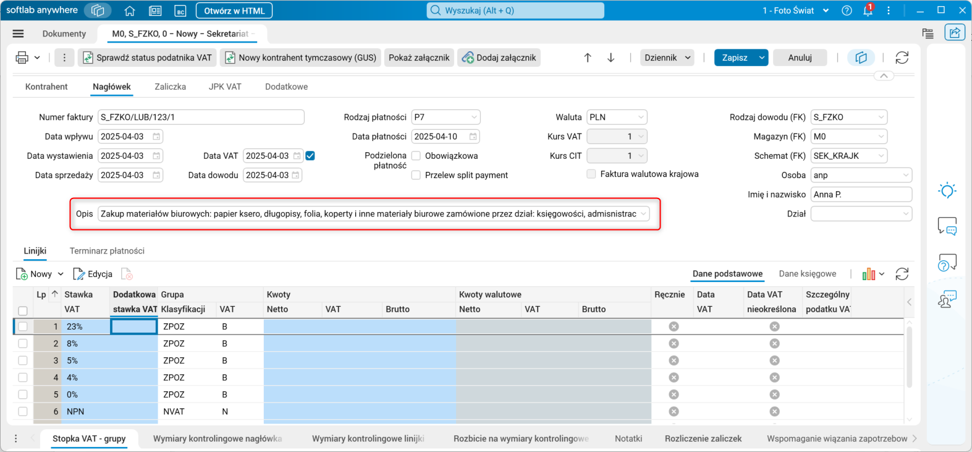Screen dimensions: 972x452
Task: Click into the Numer faktury field
Action: tap(201, 117)
